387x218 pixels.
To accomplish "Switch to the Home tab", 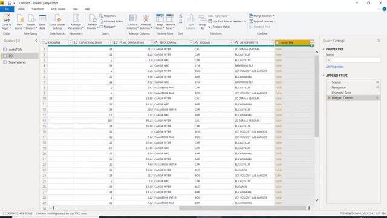I will point(21,9).
